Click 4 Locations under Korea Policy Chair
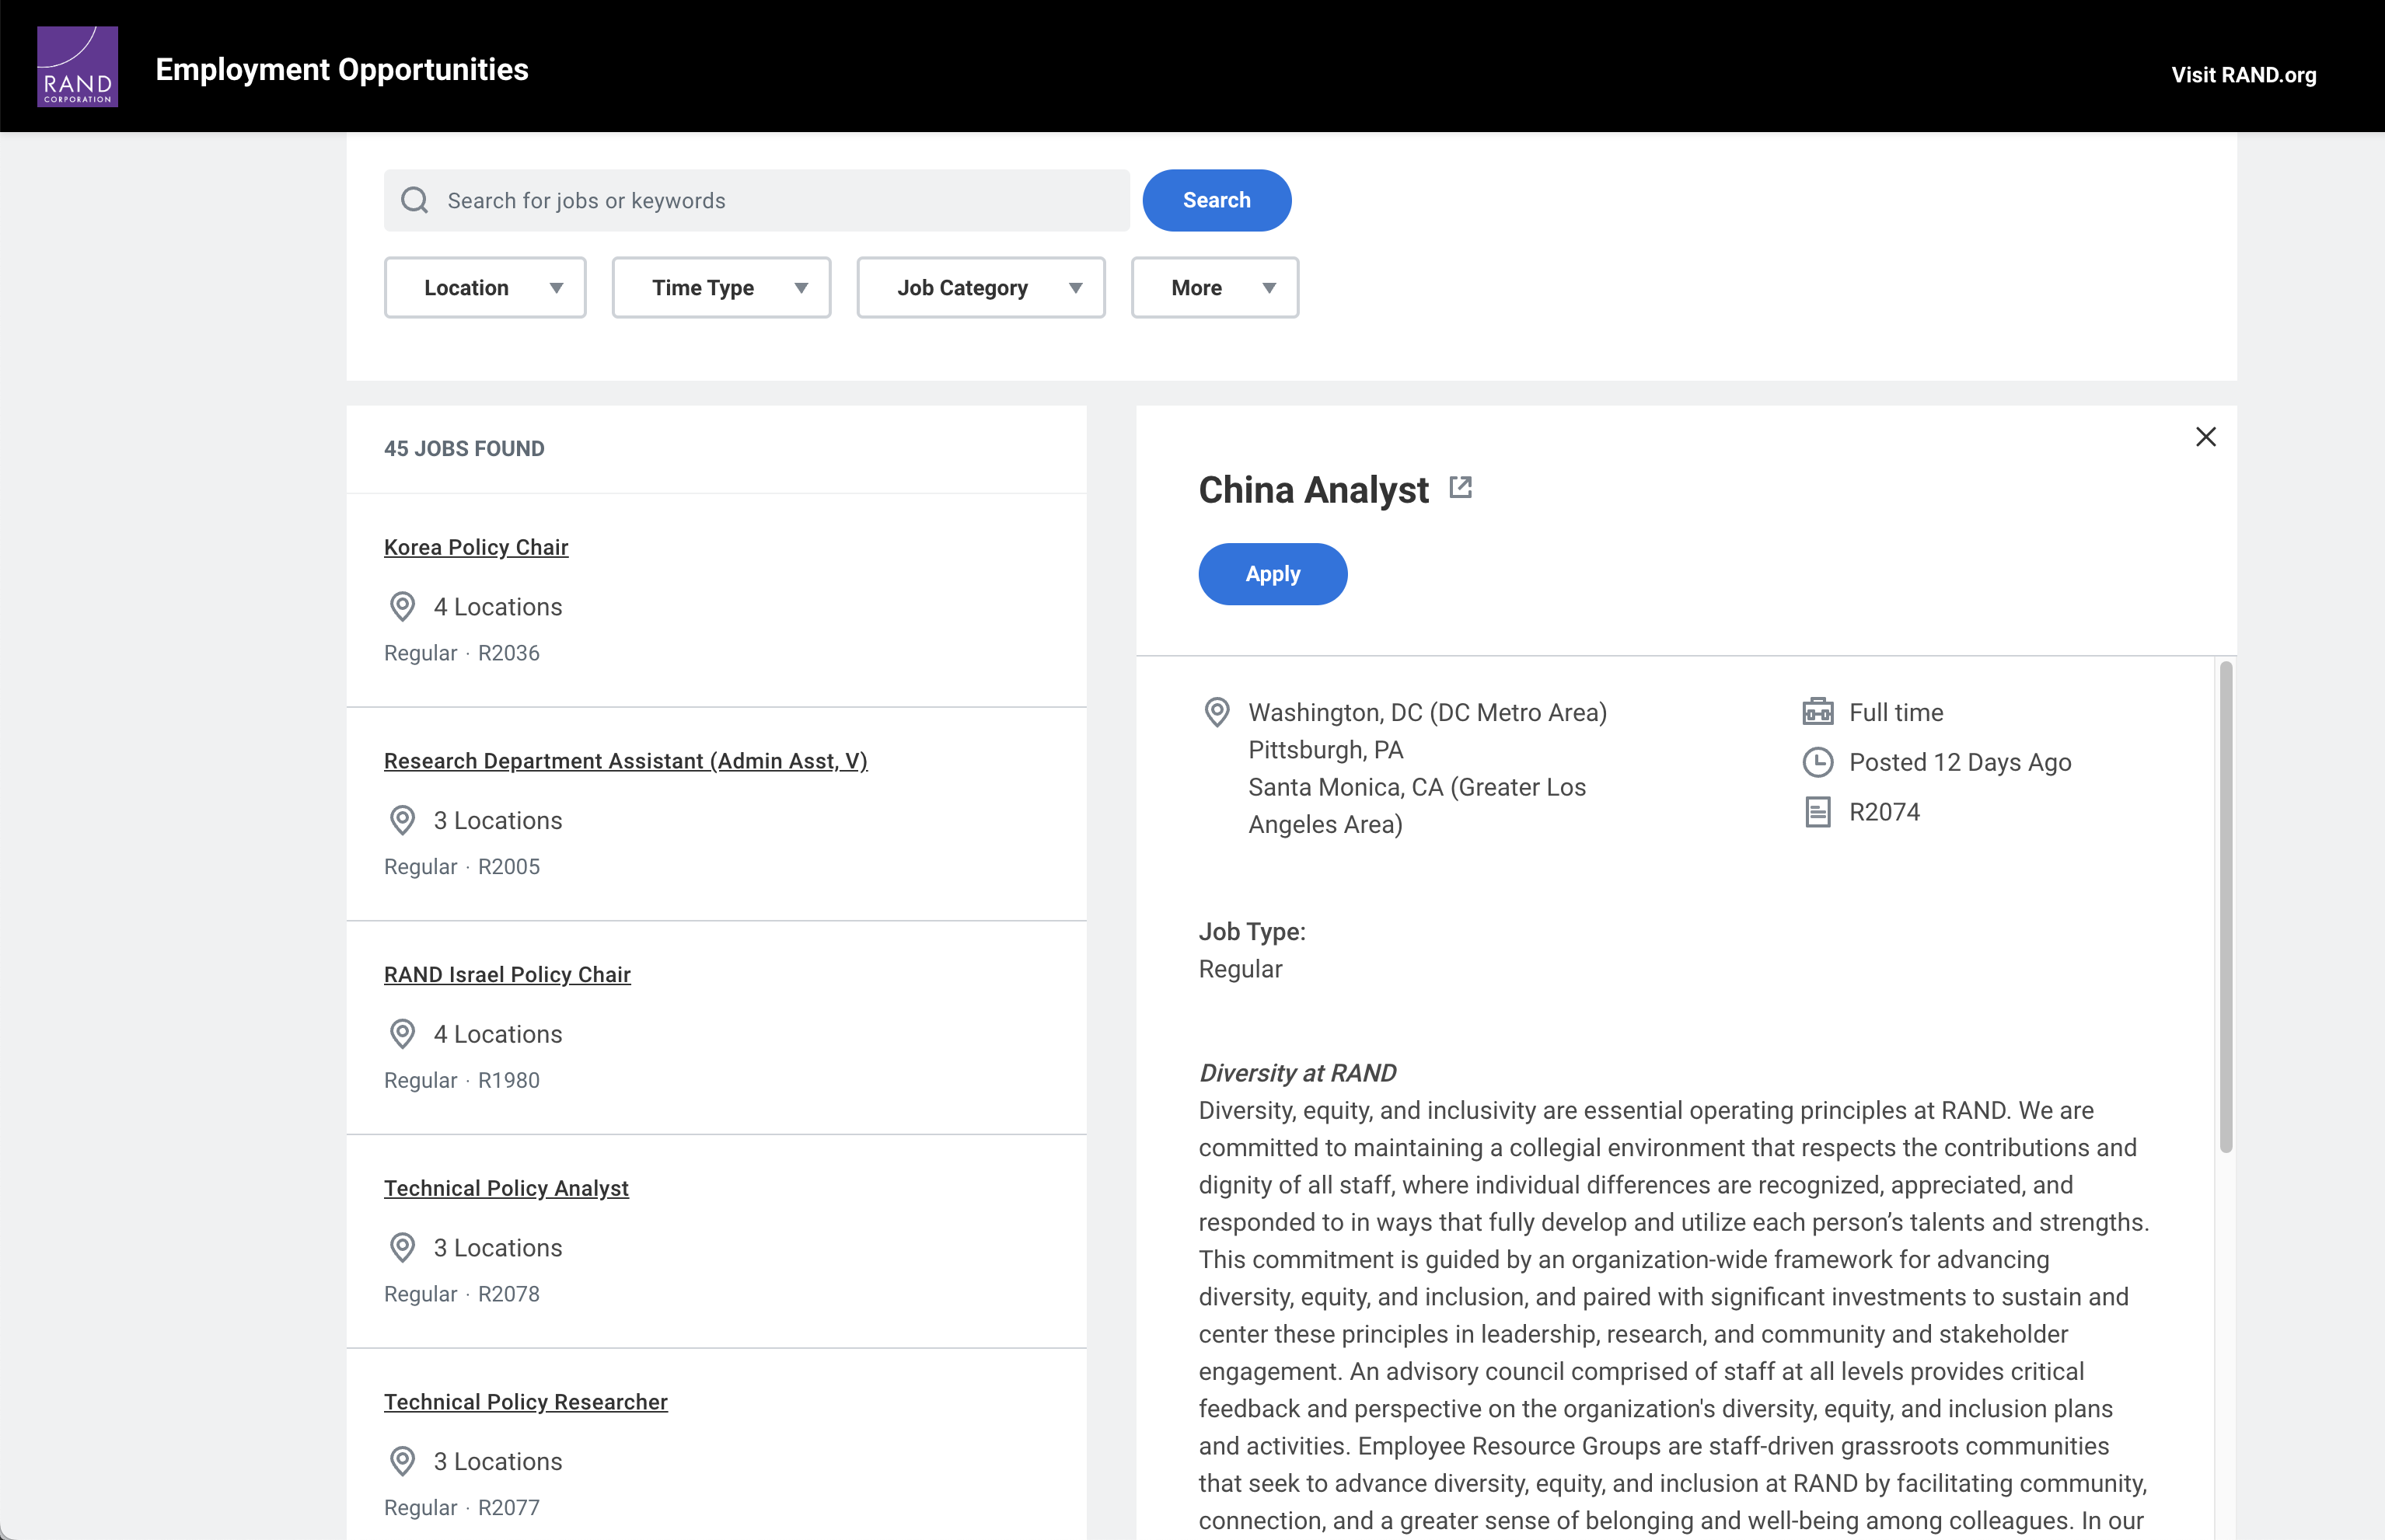This screenshot has height=1540, width=2385. [498, 607]
